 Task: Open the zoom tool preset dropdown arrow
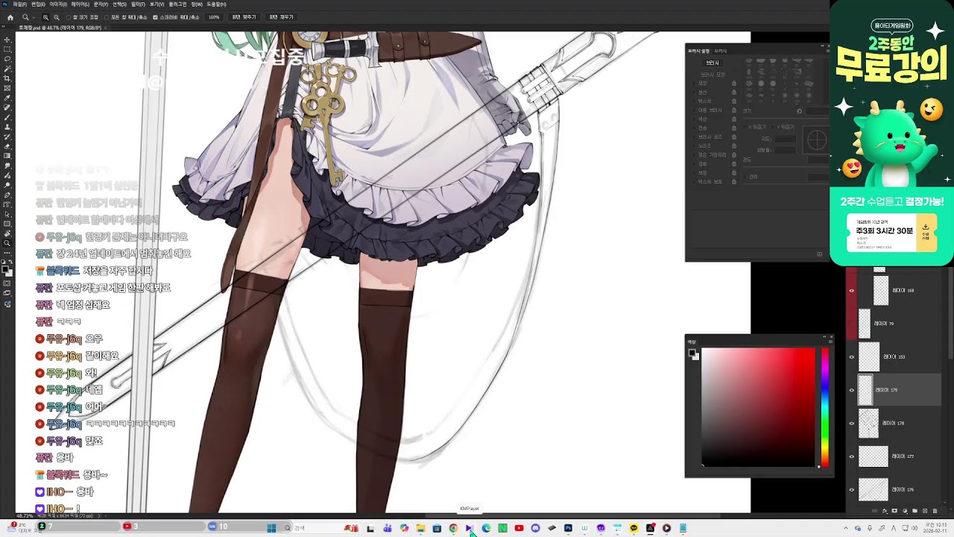coord(34,17)
